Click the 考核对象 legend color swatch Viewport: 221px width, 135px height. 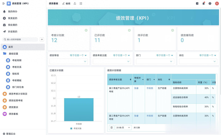(x=71, y=128)
